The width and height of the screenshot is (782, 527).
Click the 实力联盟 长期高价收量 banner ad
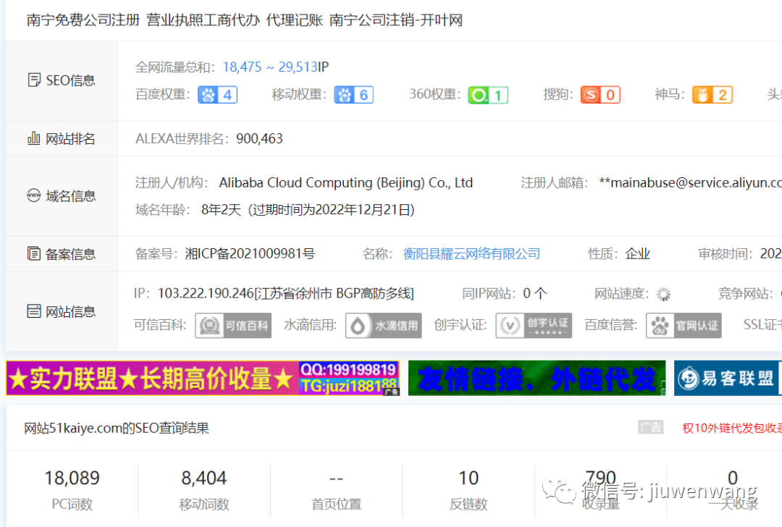click(203, 379)
